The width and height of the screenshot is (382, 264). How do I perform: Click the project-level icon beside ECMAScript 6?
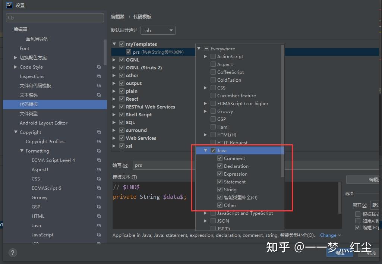click(x=99, y=188)
